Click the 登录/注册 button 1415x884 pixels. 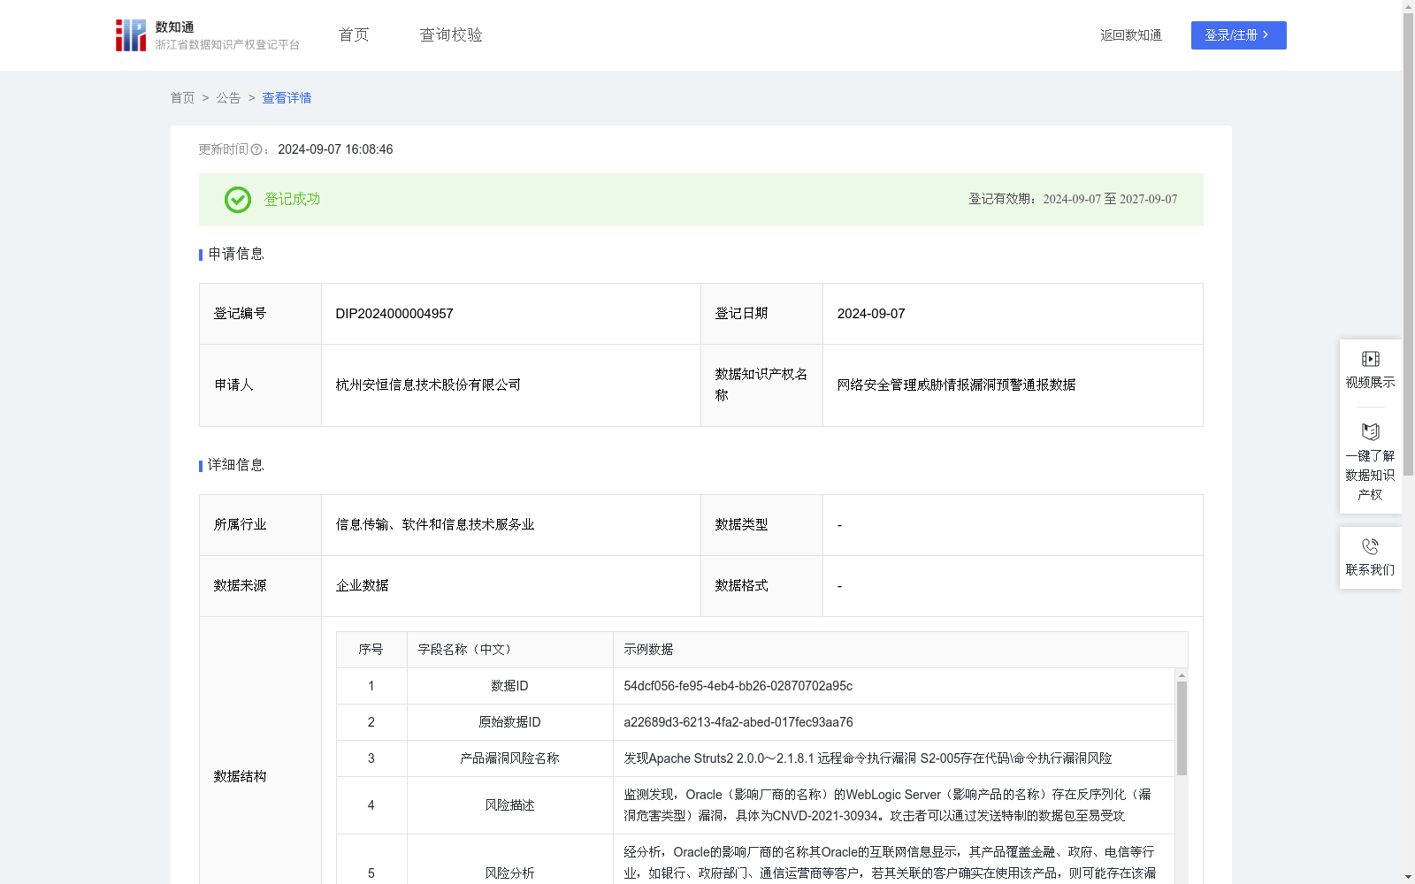coord(1238,35)
